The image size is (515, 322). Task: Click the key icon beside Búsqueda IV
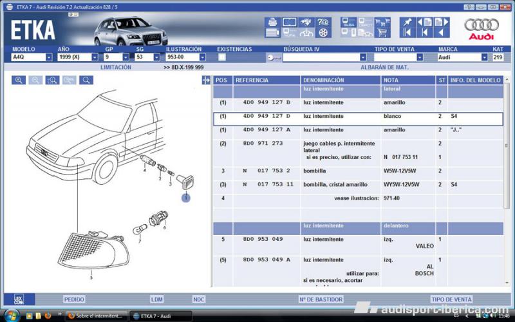tap(274, 57)
